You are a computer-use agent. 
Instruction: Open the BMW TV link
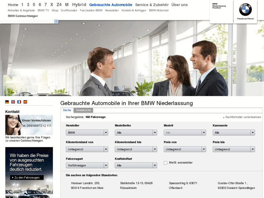(43, 11)
